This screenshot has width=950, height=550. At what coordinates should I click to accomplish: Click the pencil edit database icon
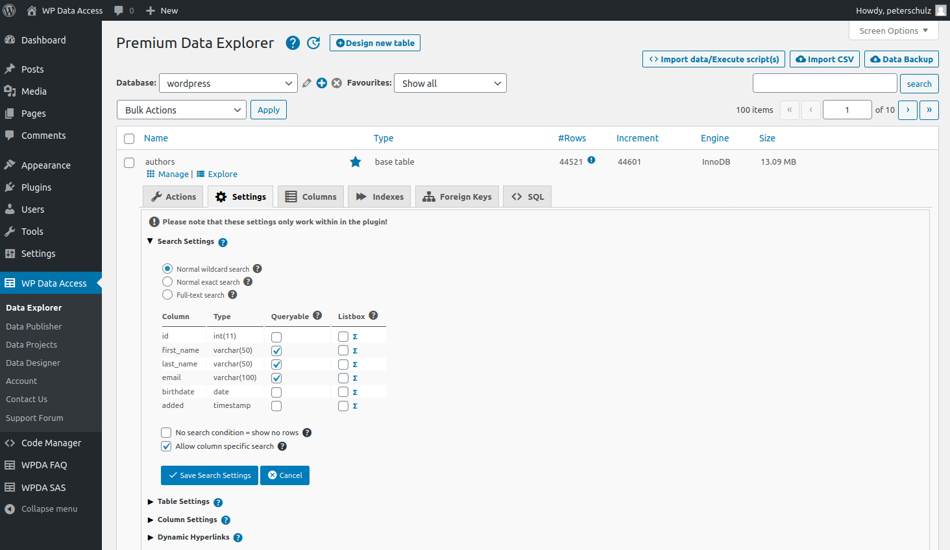pos(307,83)
